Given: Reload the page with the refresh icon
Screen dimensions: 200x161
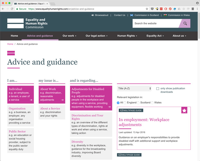Looking at the screenshot, I should coord(12,9).
